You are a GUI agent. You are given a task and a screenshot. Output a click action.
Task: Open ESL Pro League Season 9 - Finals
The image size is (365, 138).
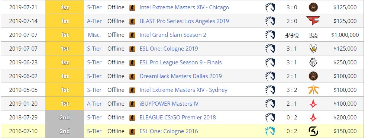(180, 62)
